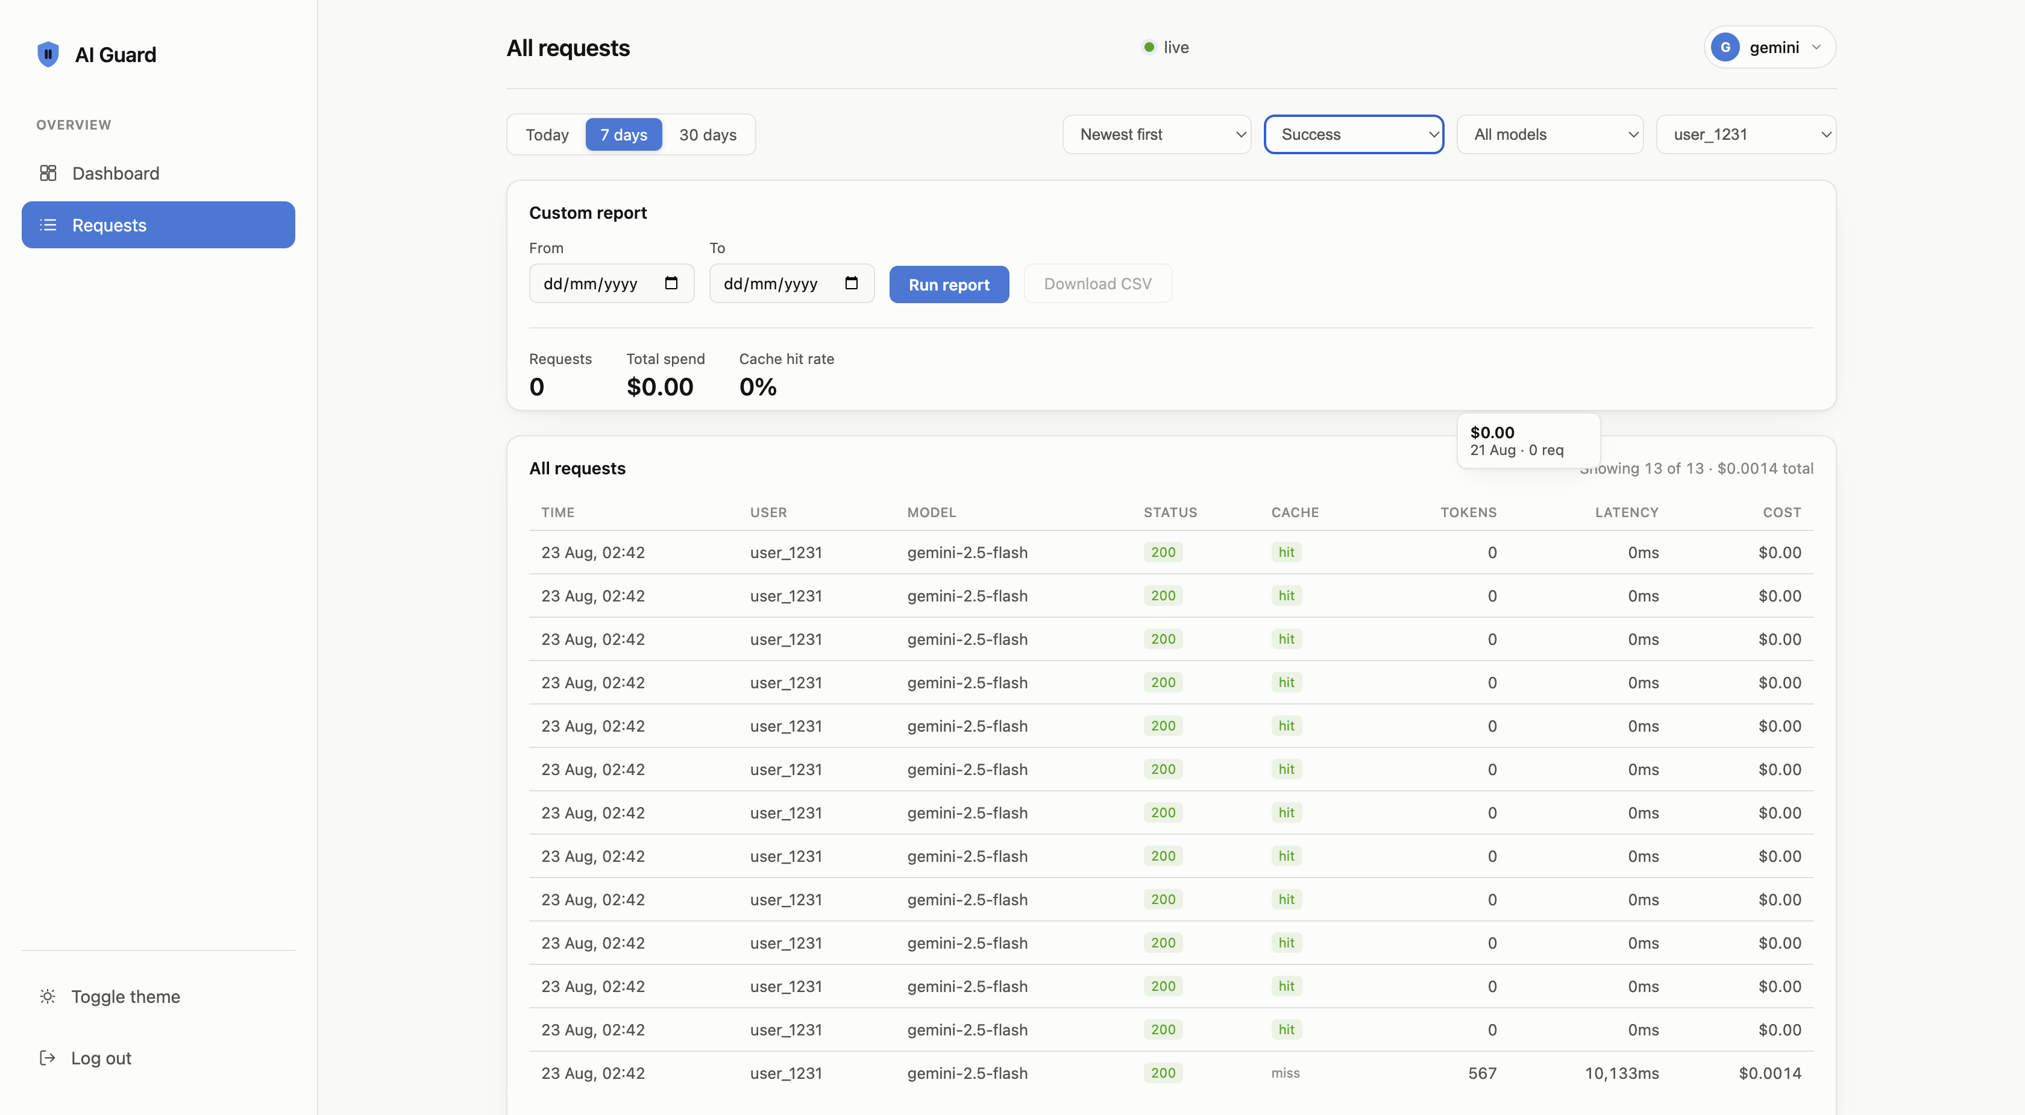Screen dimensions: 2025x1115
Task: Click the AI Guard shield logo
Action: pos(48,54)
